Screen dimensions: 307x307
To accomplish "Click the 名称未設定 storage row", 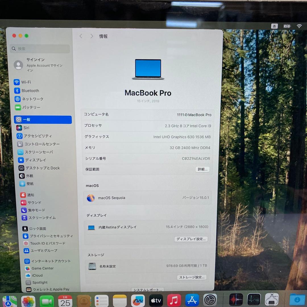I will point(148,266).
